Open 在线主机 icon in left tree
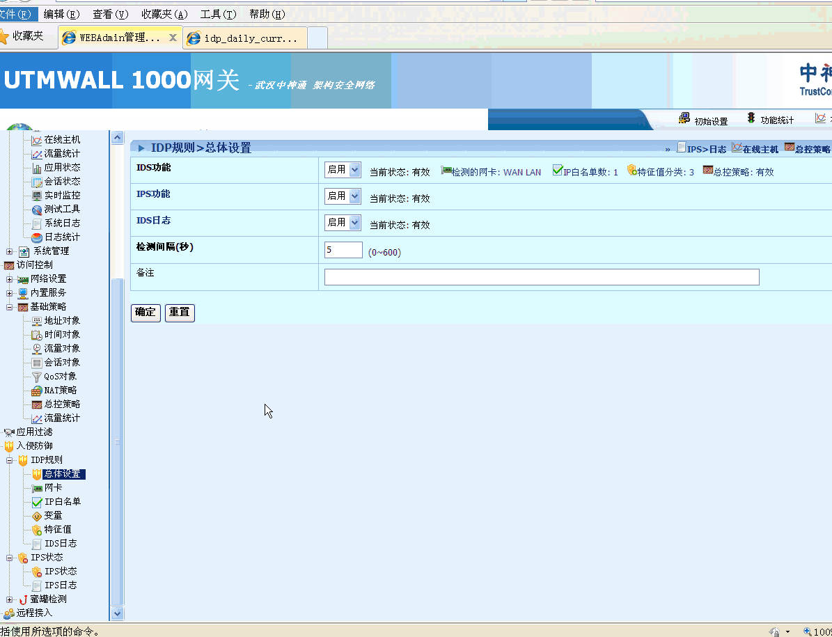 click(37, 140)
